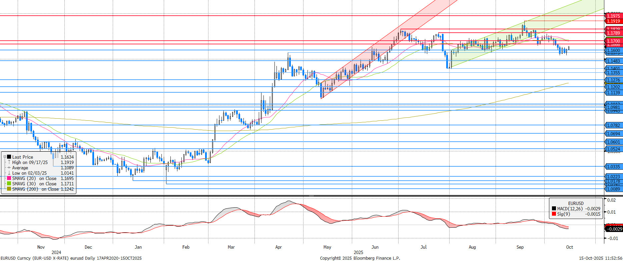The height and width of the screenshot is (261, 623).
Task: Click the red 1.1919 price level tag
Action: point(613,21)
